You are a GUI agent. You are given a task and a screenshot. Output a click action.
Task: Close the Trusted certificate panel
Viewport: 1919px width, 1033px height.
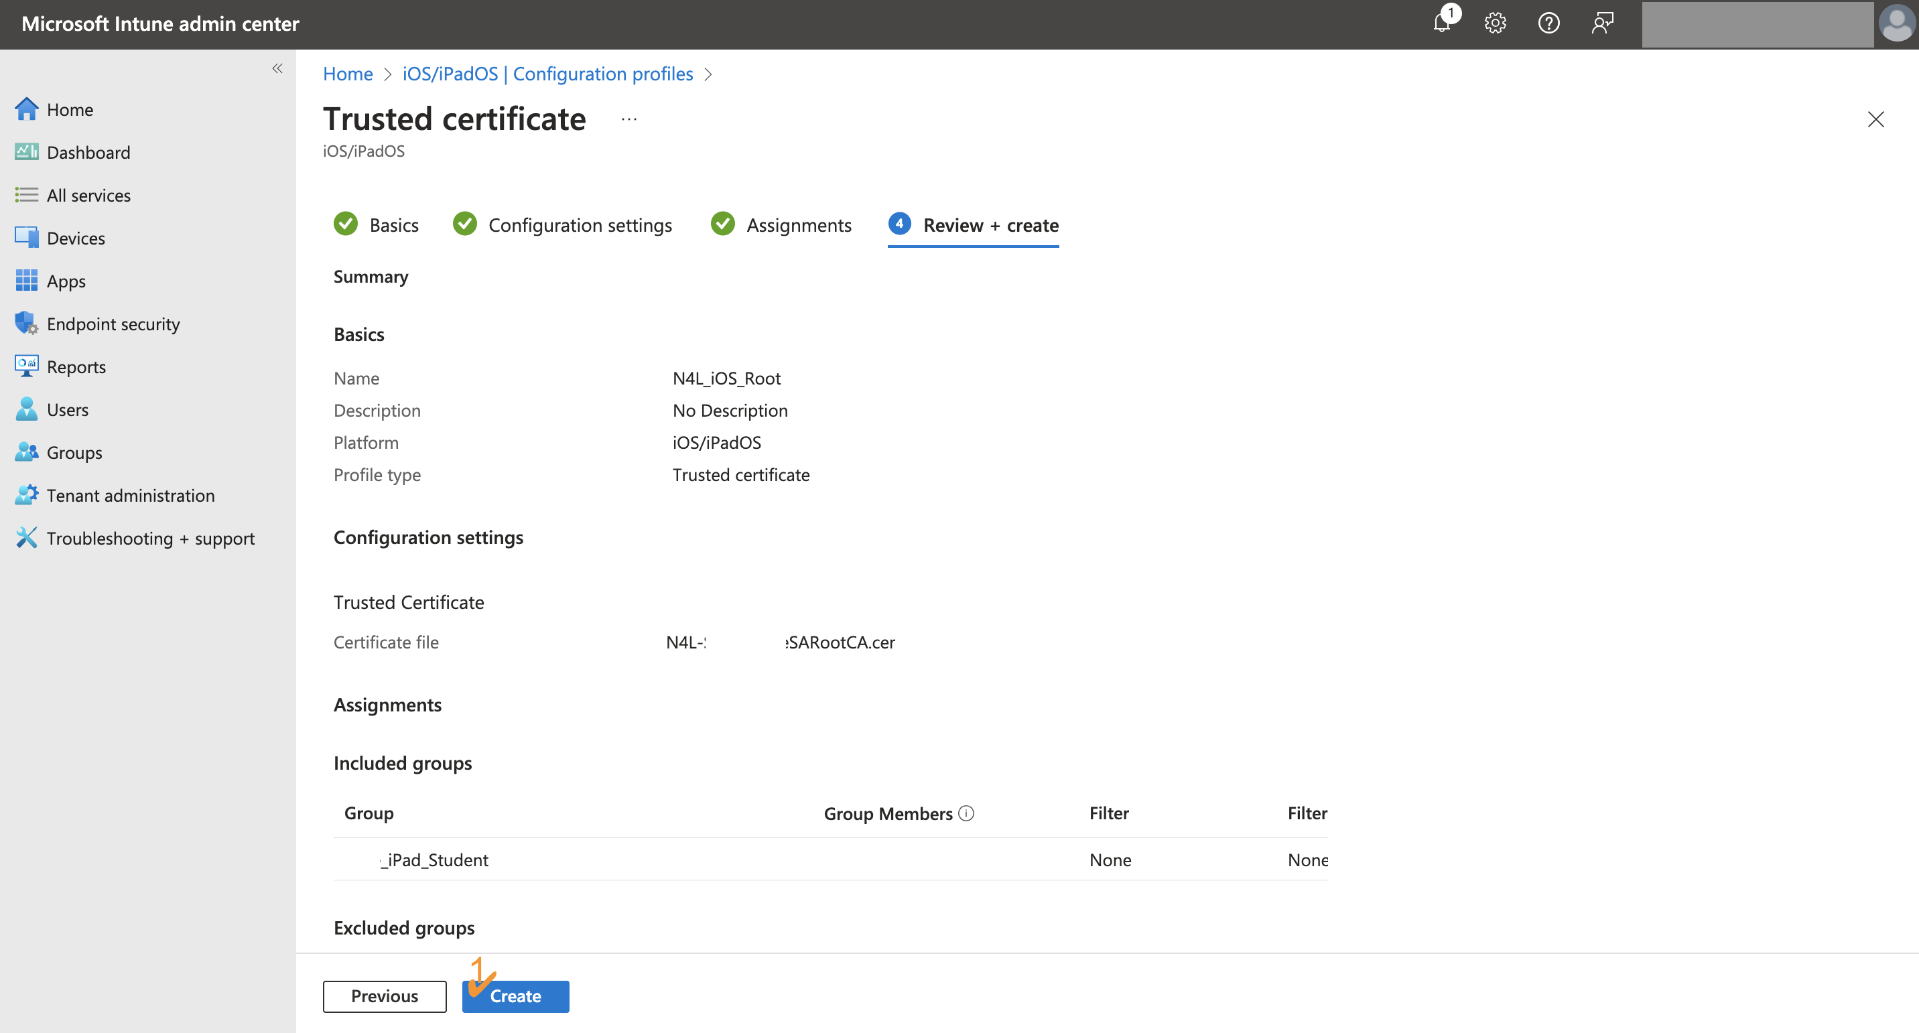(x=1876, y=119)
